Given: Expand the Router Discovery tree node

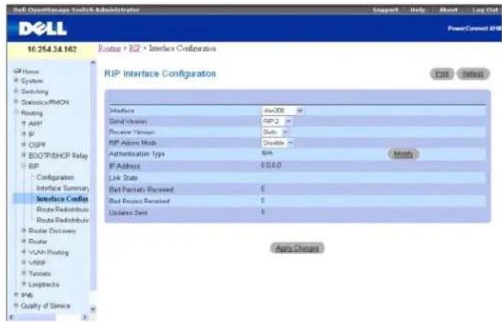Looking at the screenshot, I should tap(23, 230).
